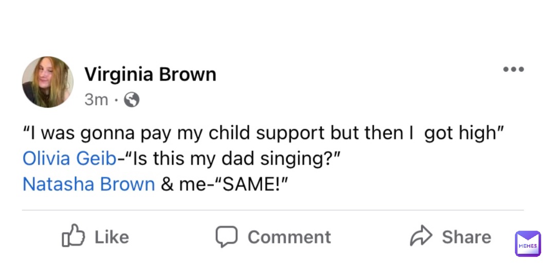
Task: Click the MEMES label on the envelope
Action: (528, 247)
